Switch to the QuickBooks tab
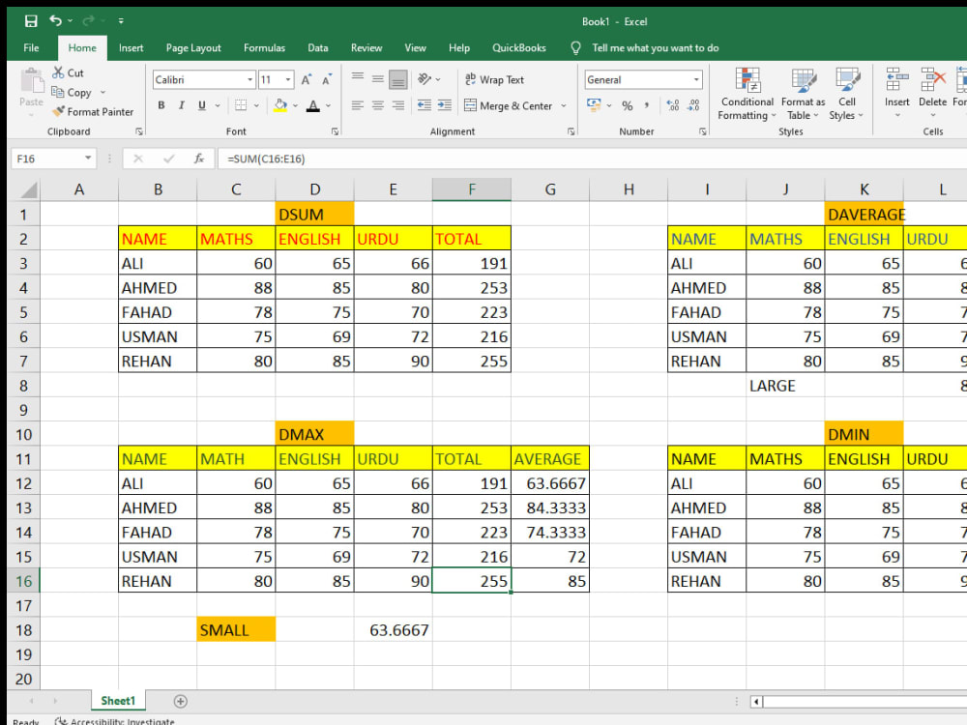 tap(518, 47)
